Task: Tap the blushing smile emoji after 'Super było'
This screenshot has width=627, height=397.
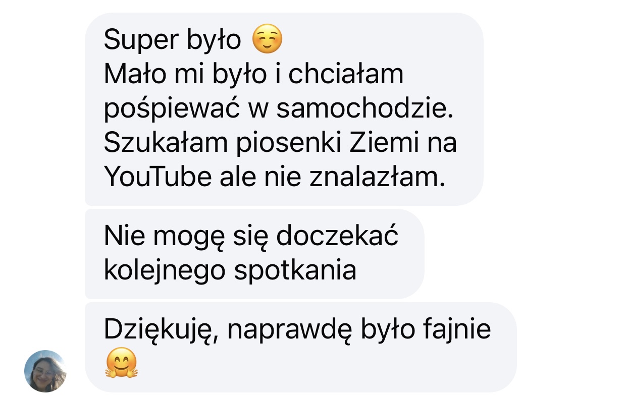Action: (x=267, y=40)
